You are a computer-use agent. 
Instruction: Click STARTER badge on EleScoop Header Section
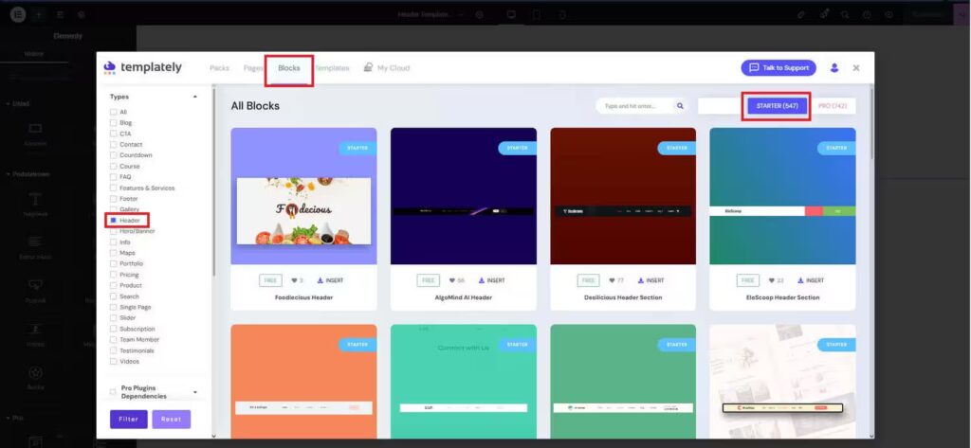tap(836, 148)
